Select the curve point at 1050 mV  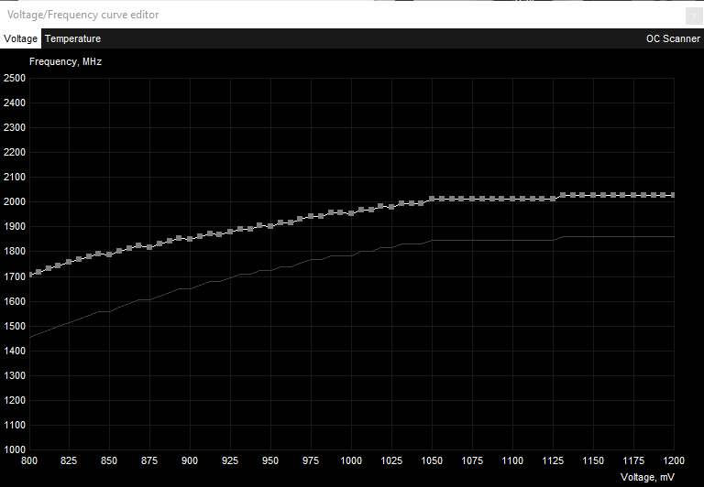[432, 199]
